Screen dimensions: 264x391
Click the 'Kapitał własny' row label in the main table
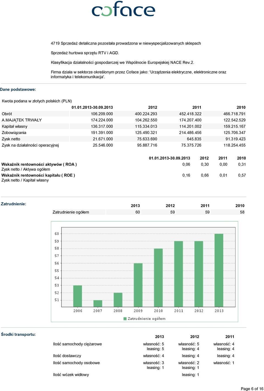[15, 126]
